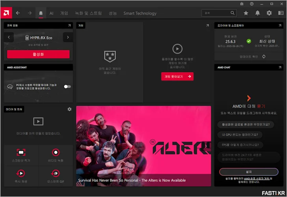This screenshot has width=287, height=197.
Task: Go back with the left arrow
Action: pos(18,13)
